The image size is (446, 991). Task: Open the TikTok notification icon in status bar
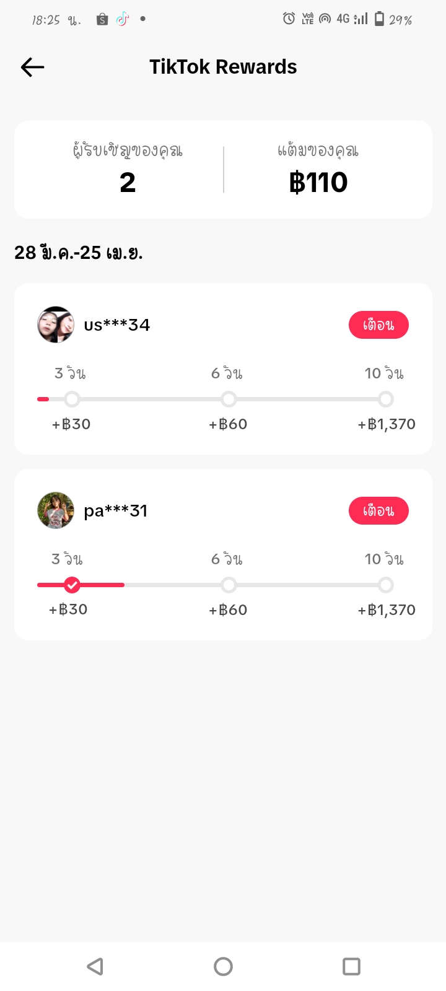123,19
